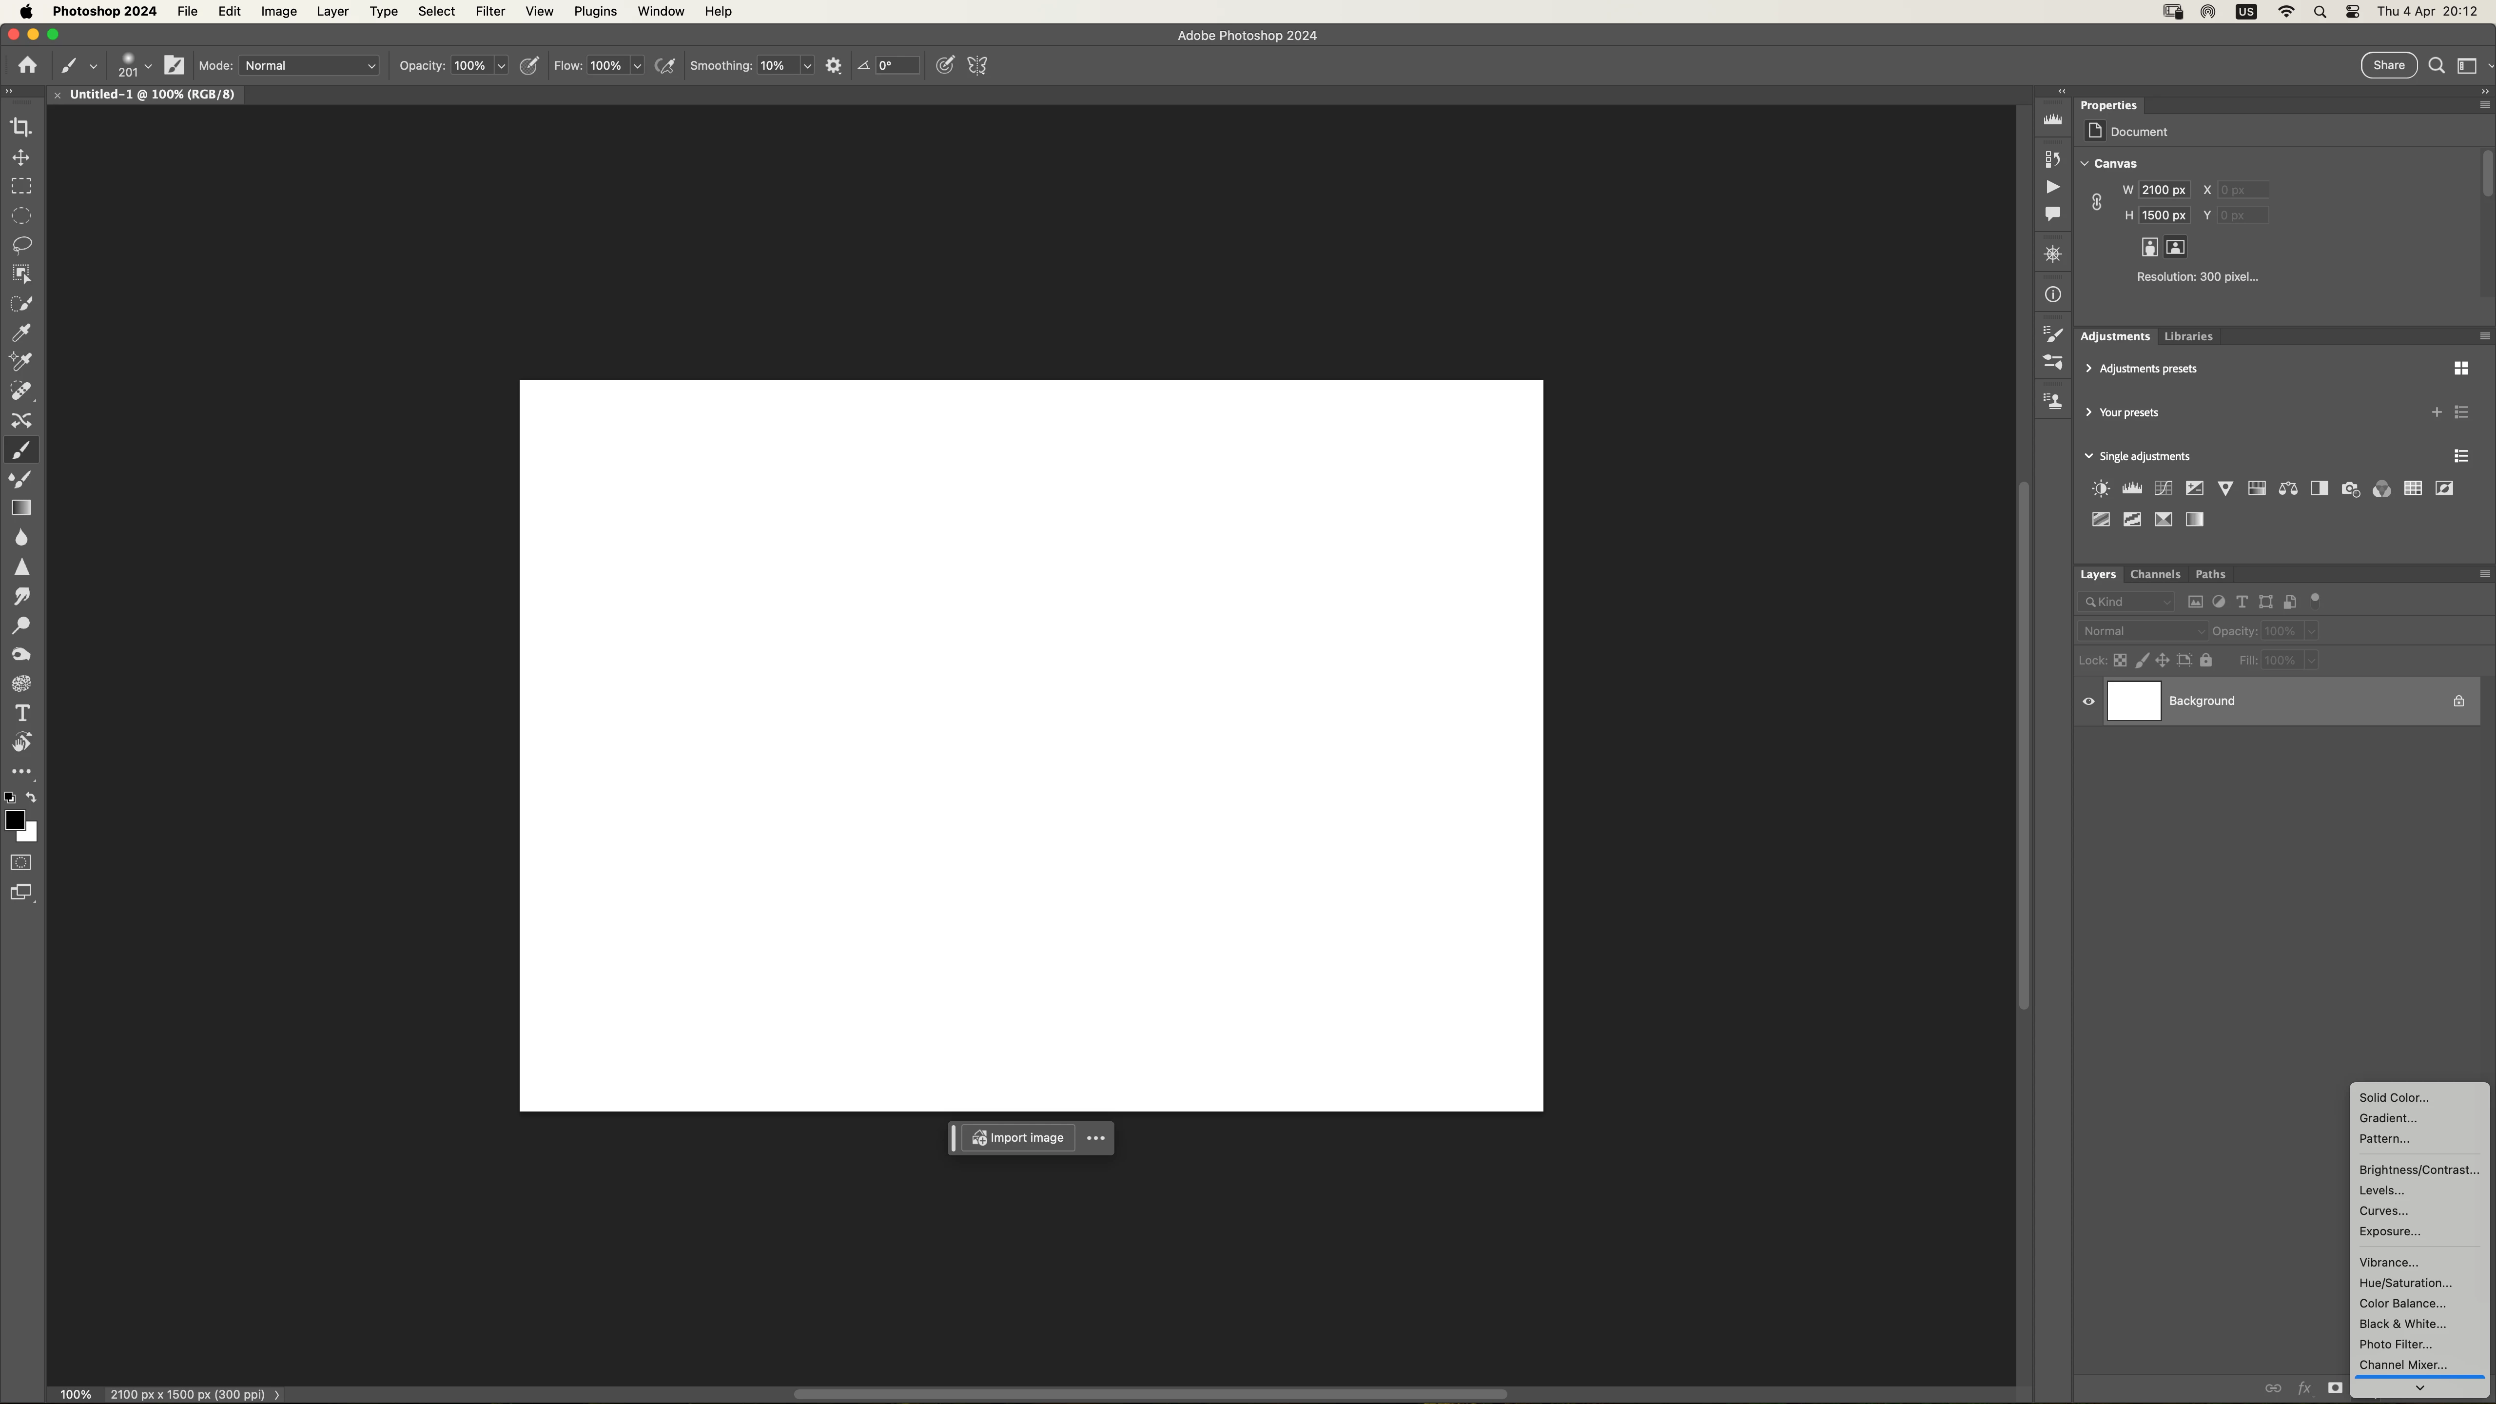Open brush smoothing options gear
Screen dimensions: 2496x1404
(833, 66)
